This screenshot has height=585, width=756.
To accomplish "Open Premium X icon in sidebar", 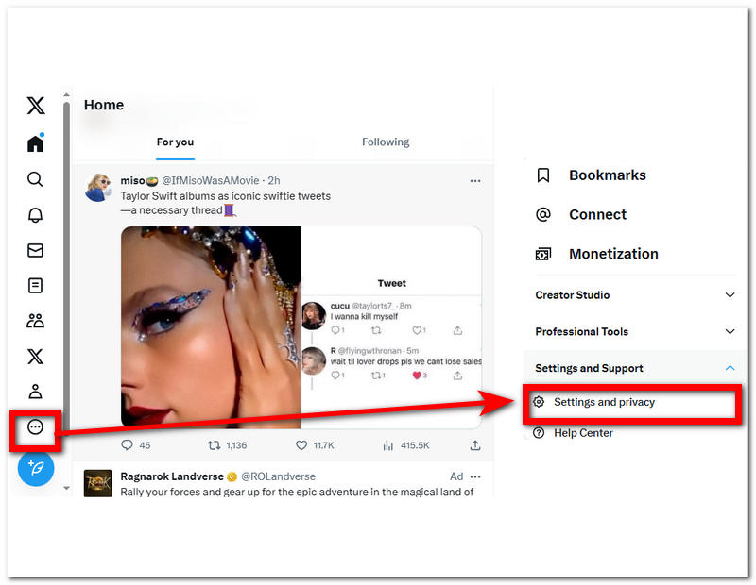I will coord(35,357).
